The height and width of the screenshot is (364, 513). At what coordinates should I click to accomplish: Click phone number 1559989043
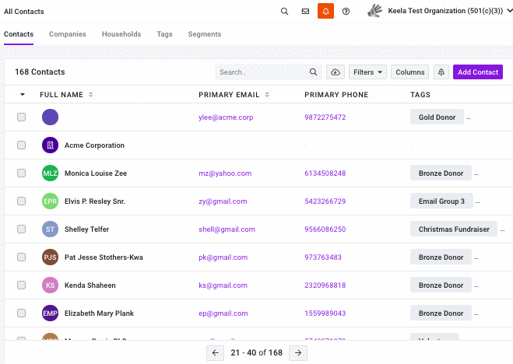[x=325, y=313]
